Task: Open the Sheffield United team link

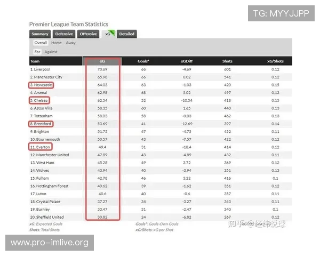Action: coord(47,217)
